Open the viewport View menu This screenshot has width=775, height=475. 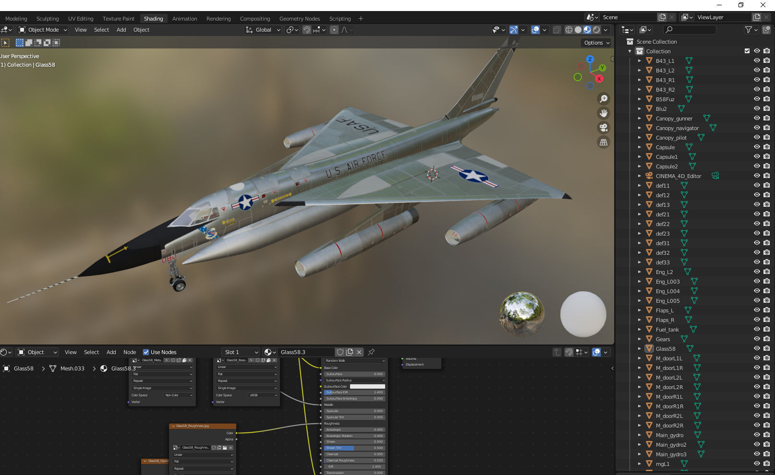81,30
